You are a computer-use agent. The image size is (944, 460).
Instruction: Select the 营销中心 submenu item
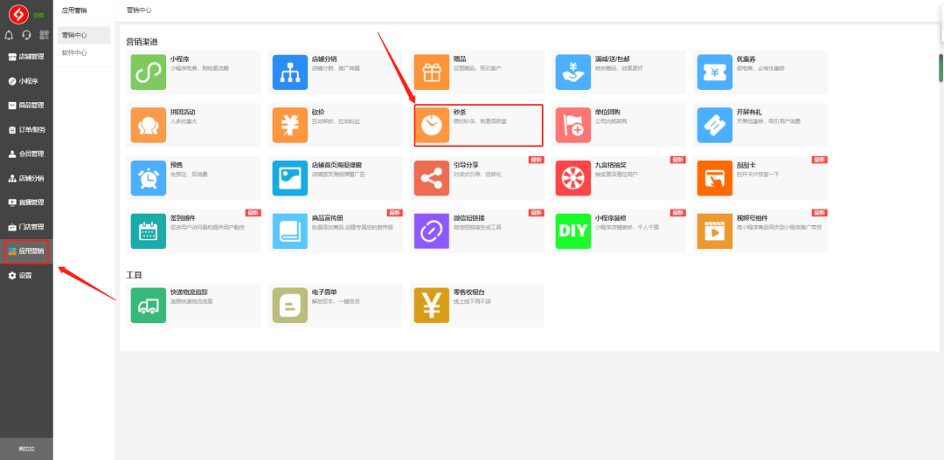[84, 35]
